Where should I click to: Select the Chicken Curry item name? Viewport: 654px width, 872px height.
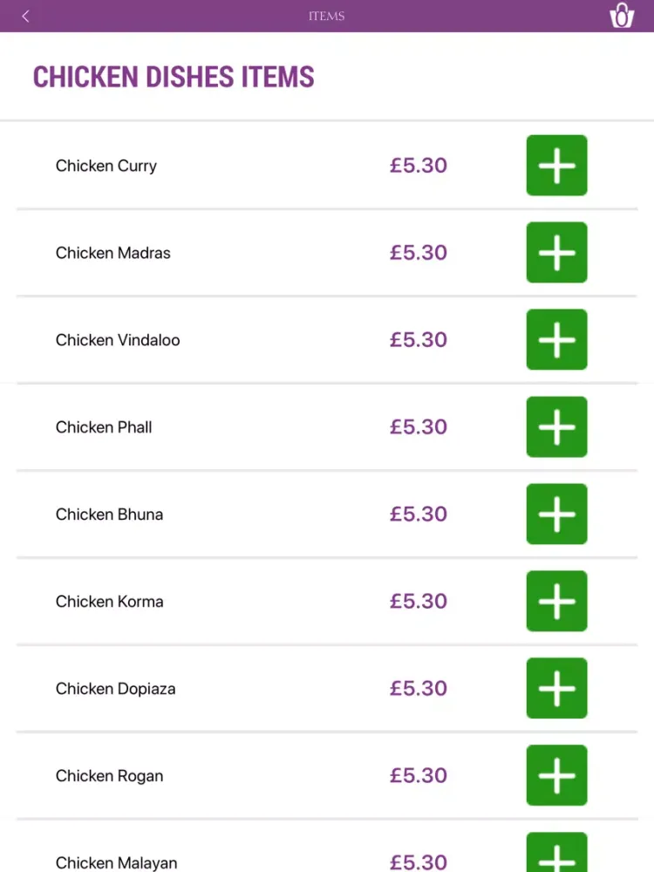point(106,166)
